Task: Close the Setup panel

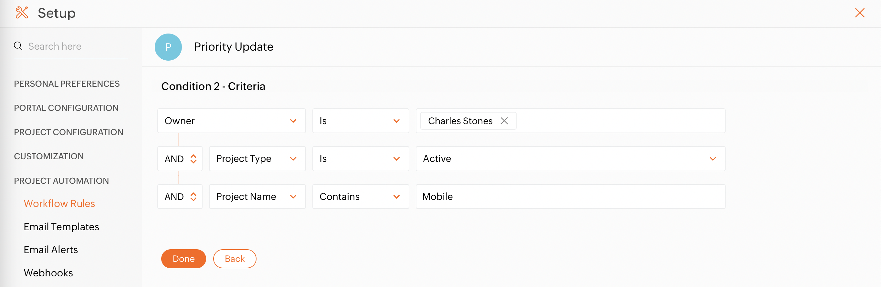Action: coord(859,13)
